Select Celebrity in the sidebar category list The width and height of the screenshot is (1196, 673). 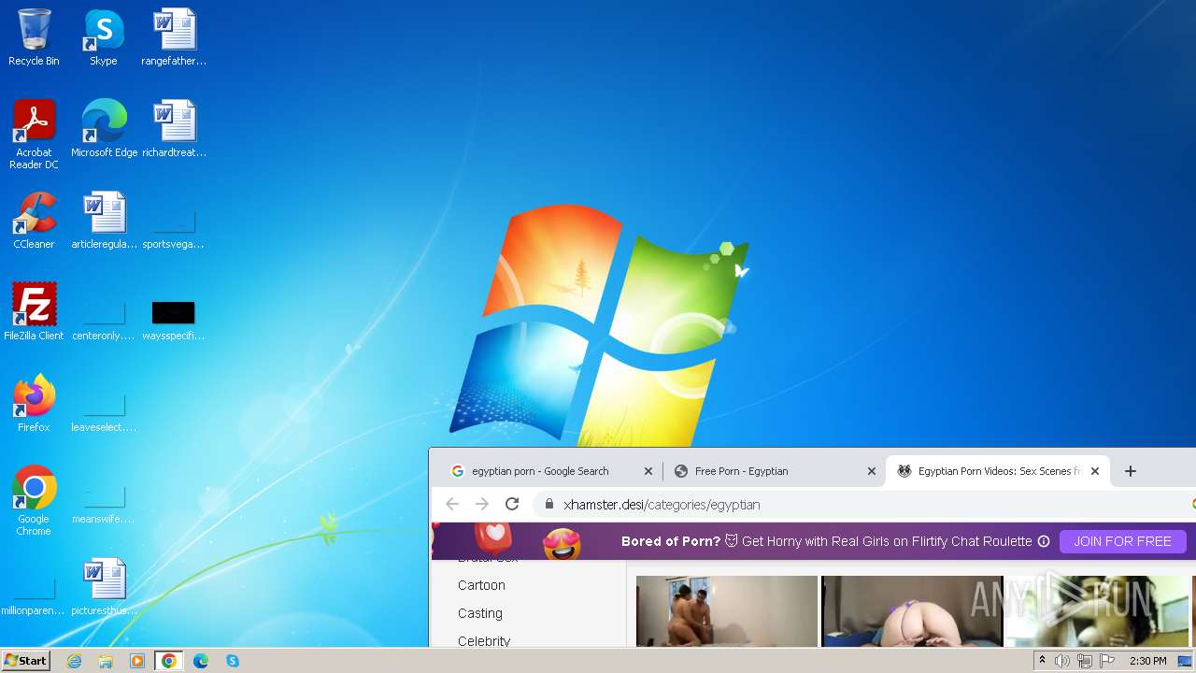pyautogui.click(x=484, y=640)
